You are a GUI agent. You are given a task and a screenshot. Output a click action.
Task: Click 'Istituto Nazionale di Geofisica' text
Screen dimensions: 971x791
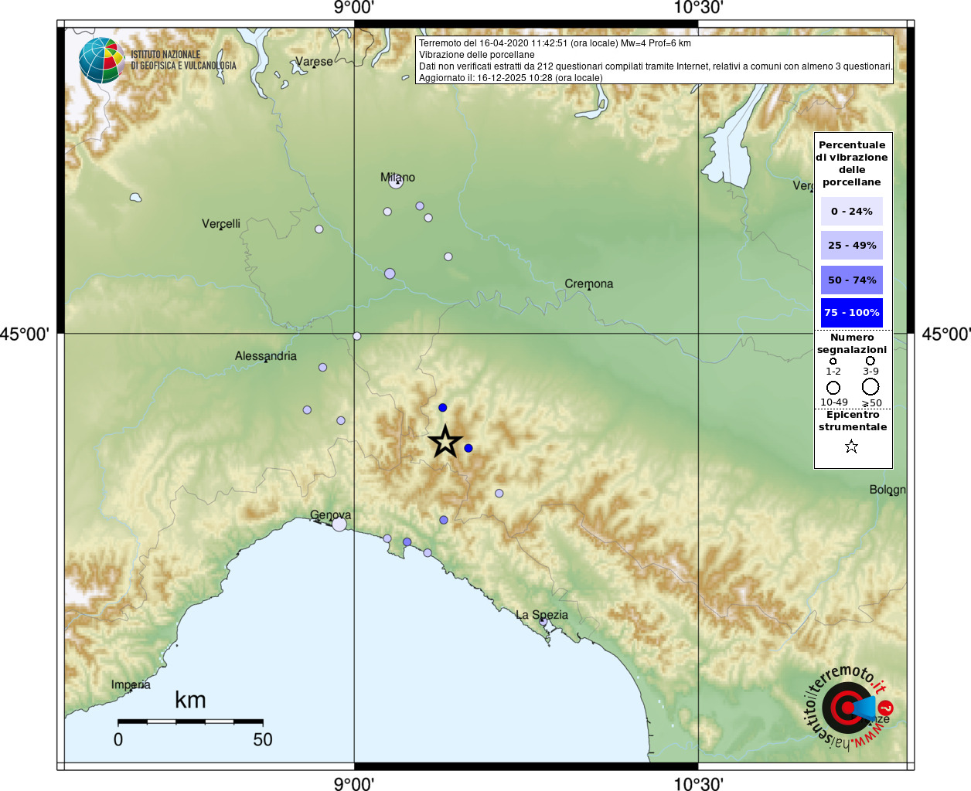183,60
